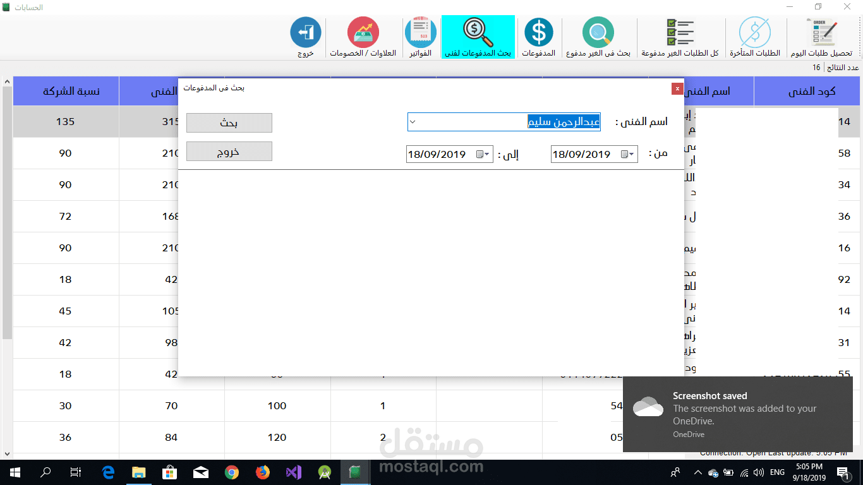Select the cell with value 120
The width and height of the screenshot is (863, 485).
tap(277, 437)
